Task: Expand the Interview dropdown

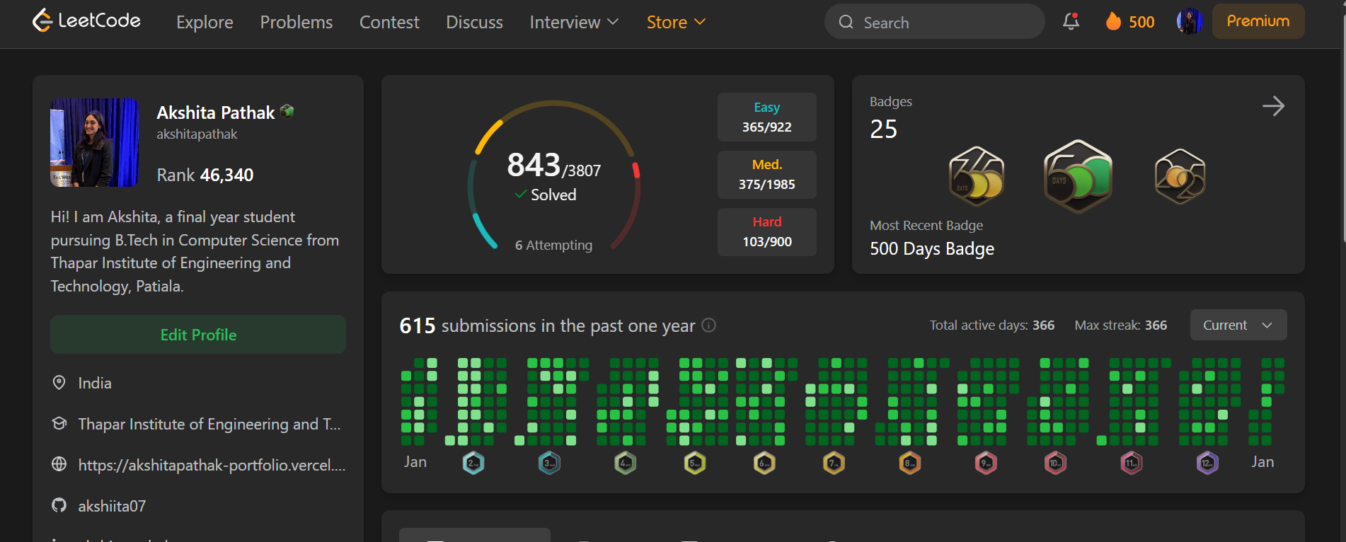Action: [574, 23]
